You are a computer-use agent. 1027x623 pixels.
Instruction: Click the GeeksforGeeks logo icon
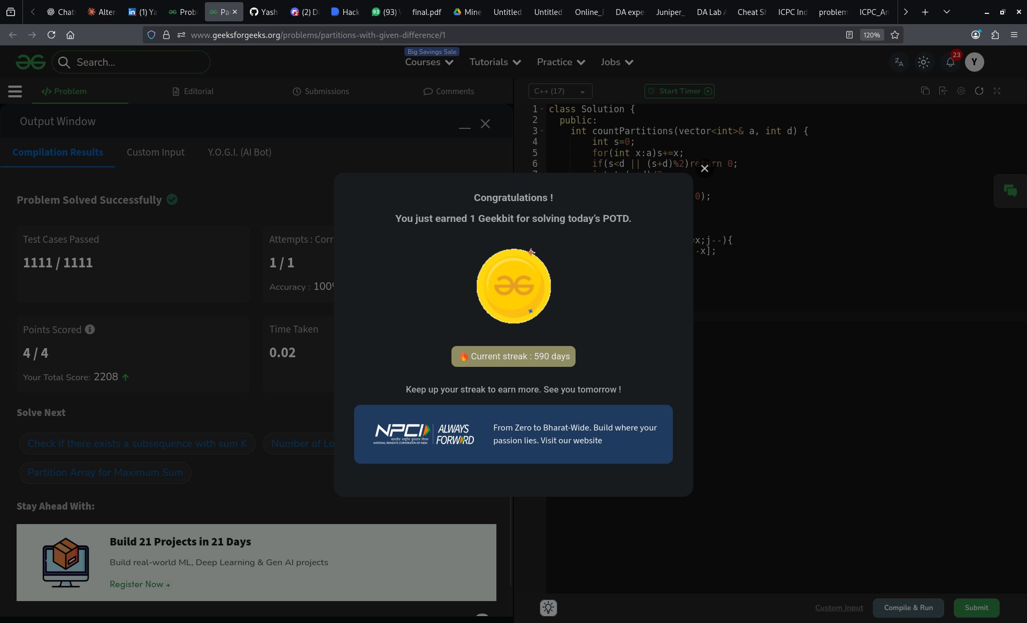(30, 62)
